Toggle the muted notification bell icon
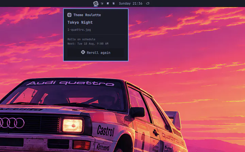The width and height of the screenshot is (245, 152). [114, 3]
